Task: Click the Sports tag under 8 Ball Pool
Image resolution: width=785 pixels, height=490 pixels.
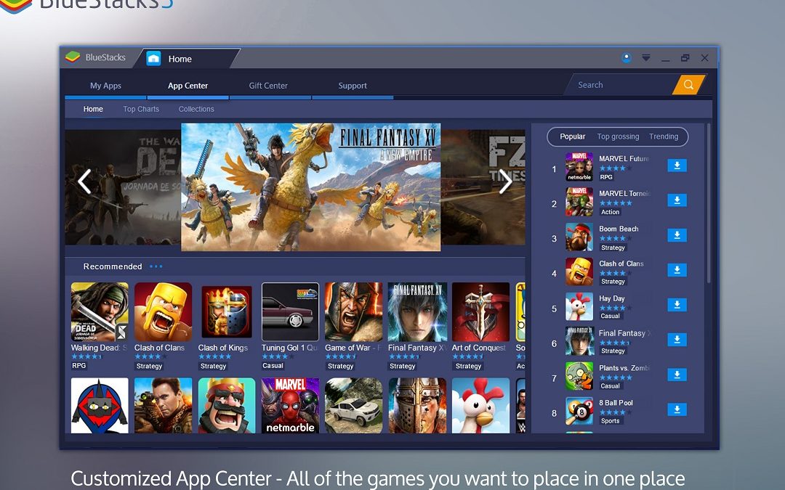Action: point(611,421)
